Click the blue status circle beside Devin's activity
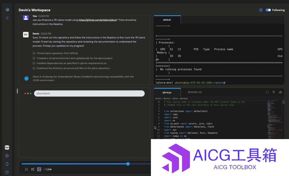289x176 pixels. coord(26,79)
